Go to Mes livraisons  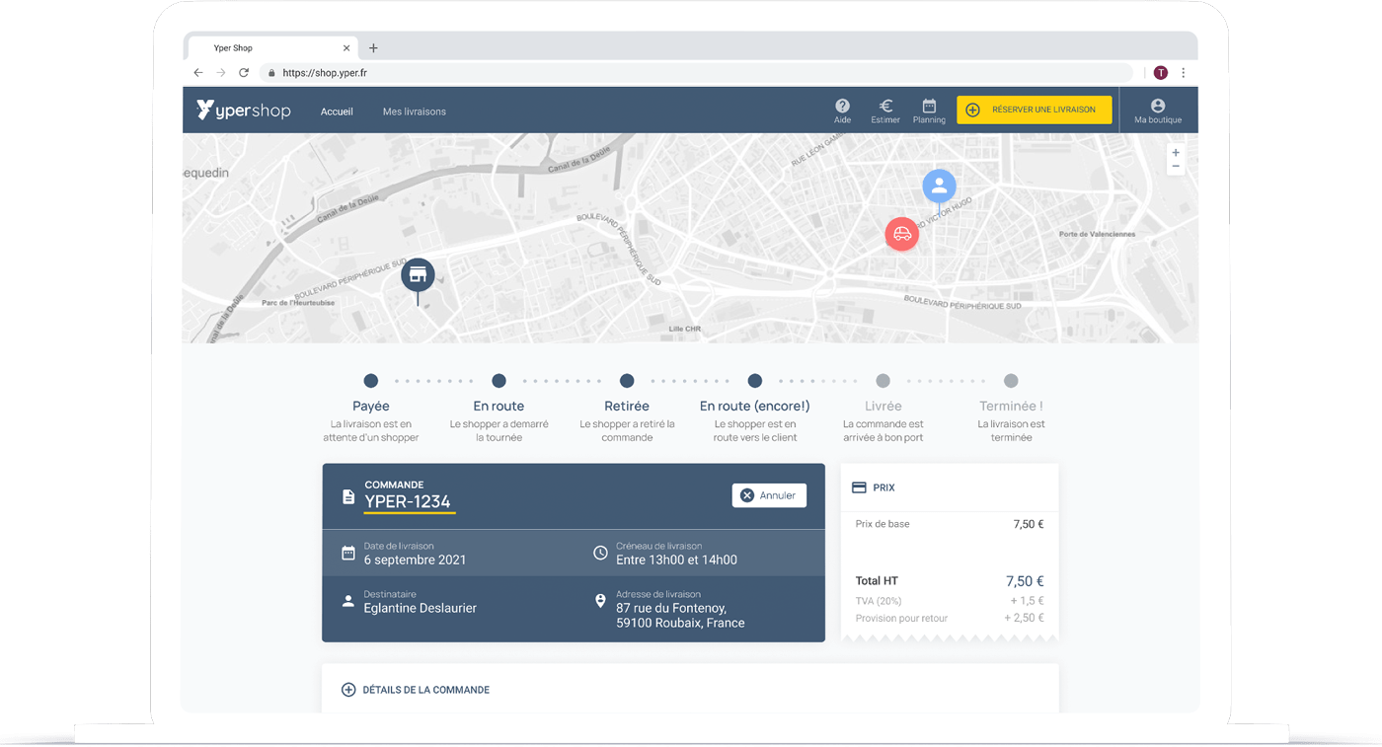click(x=415, y=112)
